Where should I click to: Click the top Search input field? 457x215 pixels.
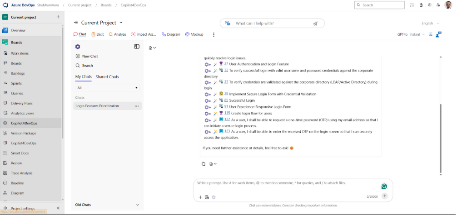pyautogui.click(x=379, y=5)
